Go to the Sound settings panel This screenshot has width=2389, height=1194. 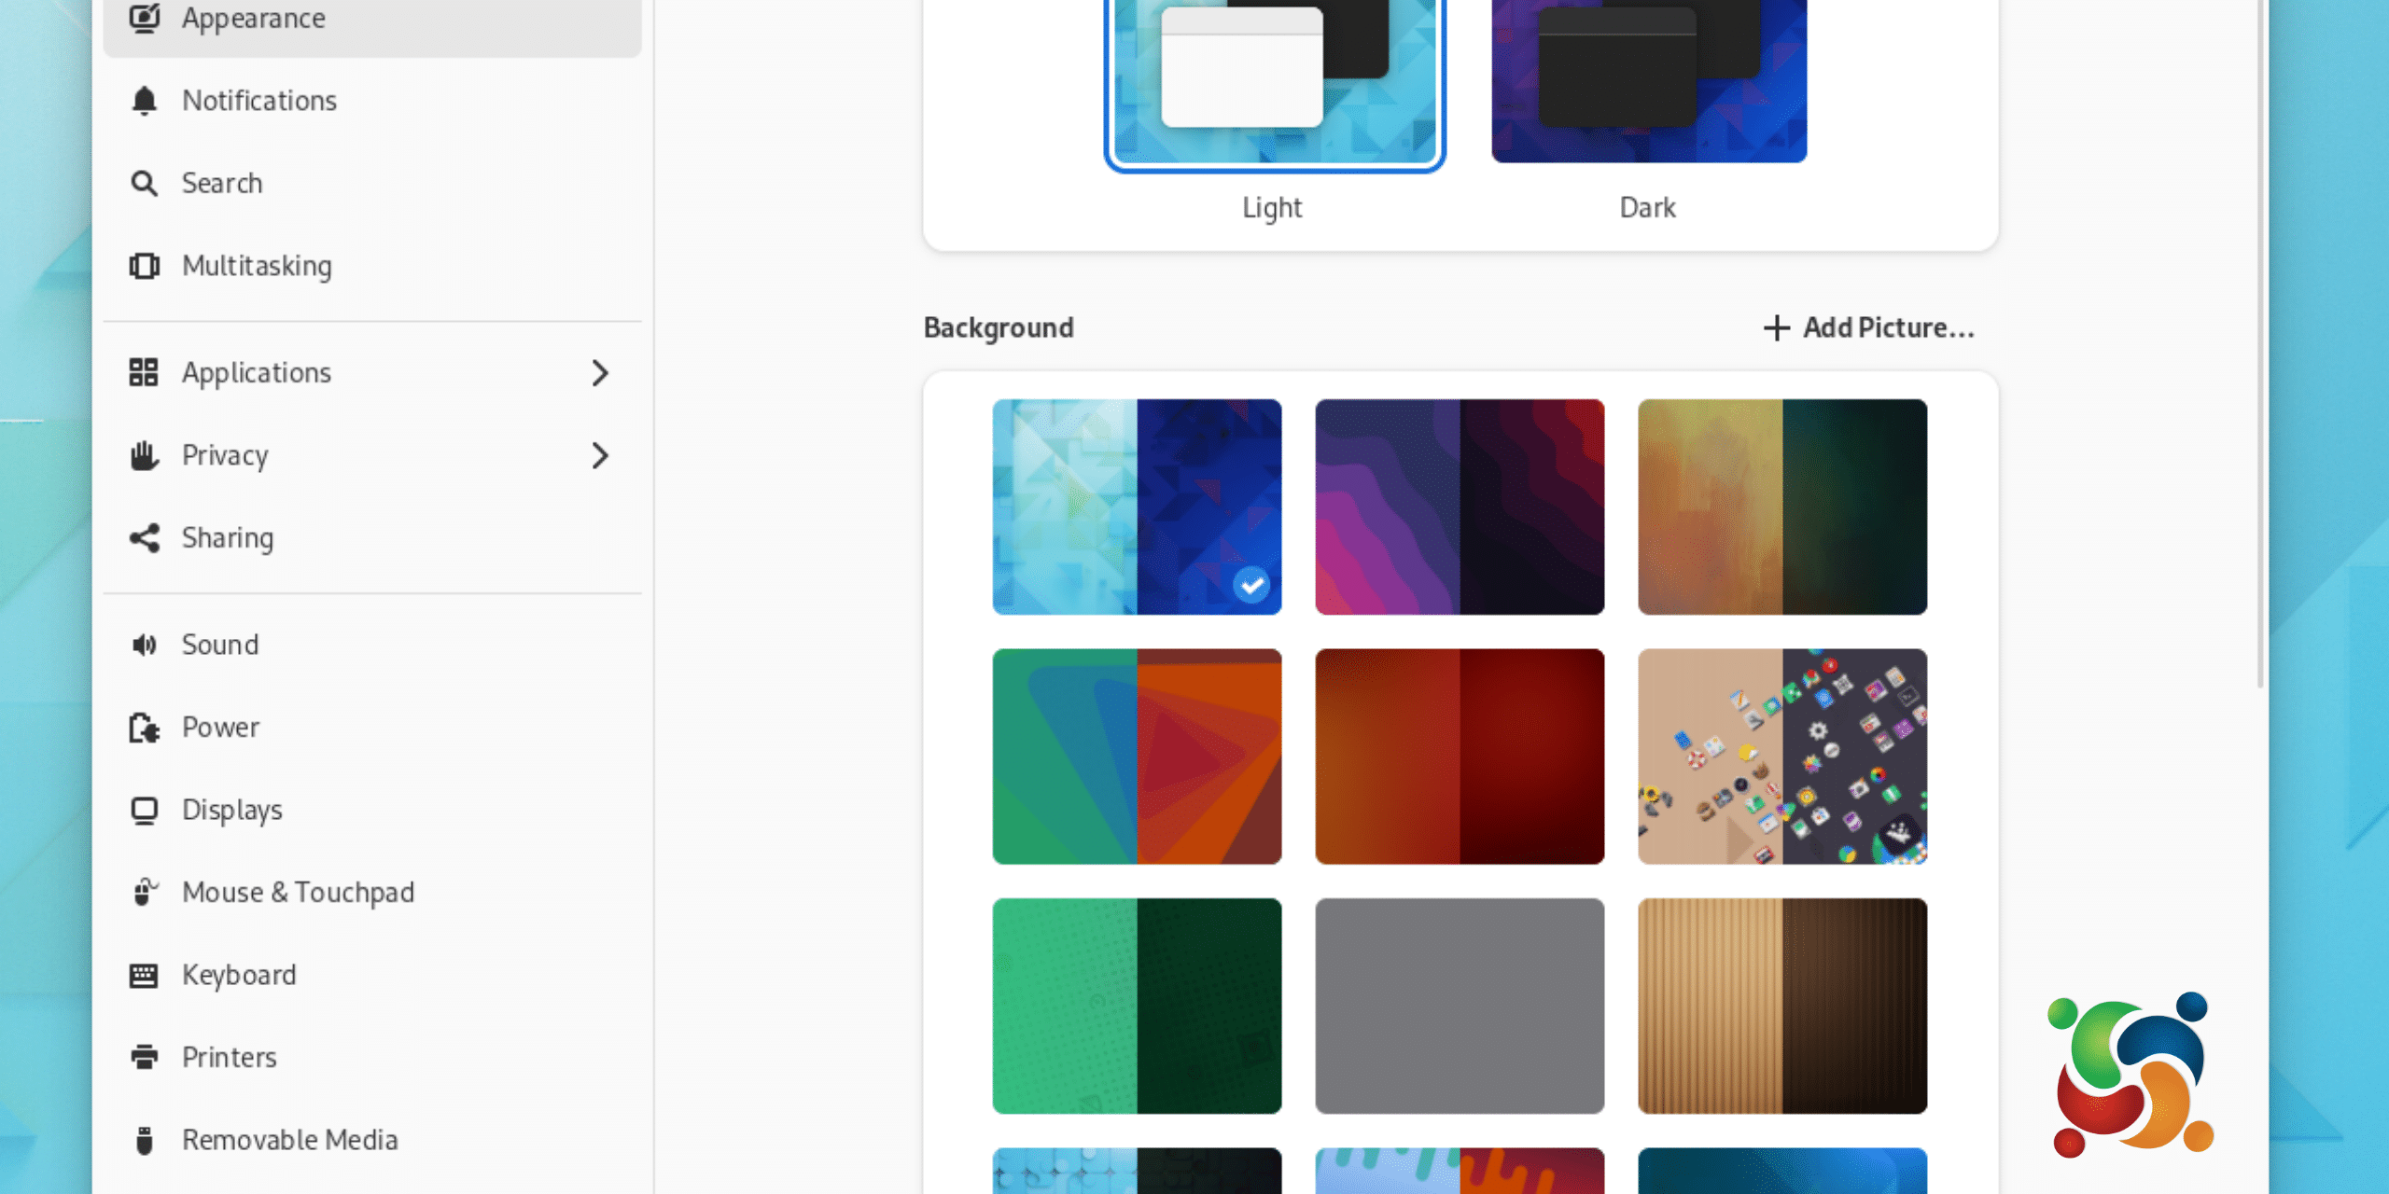point(372,645)
